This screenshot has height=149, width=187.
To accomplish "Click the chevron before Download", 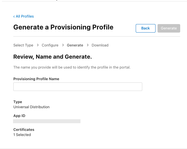I will pyautogui.click(x=88, y=45).
